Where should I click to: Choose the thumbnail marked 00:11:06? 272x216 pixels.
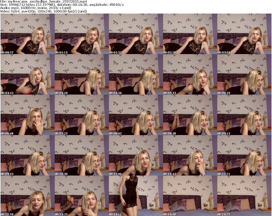click(136, 155)
